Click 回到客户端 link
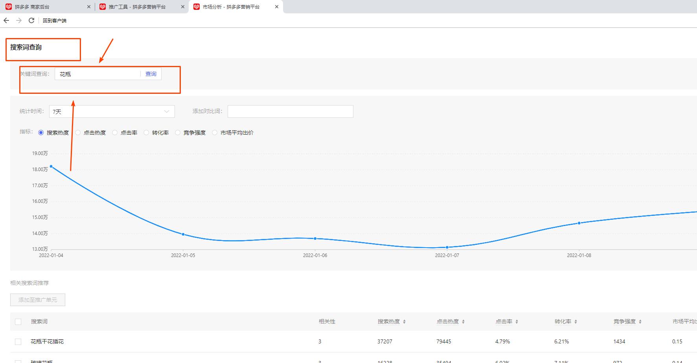The height and width of the screenshot is (363, 697). (55, 20)
